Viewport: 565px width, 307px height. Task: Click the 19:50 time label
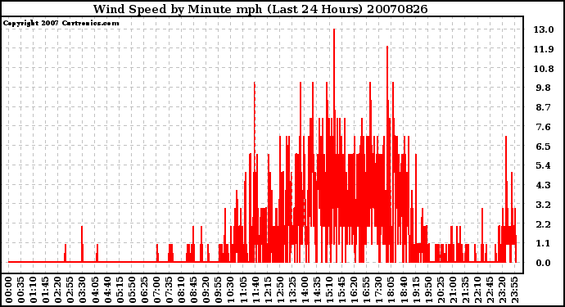pos(428,291)
